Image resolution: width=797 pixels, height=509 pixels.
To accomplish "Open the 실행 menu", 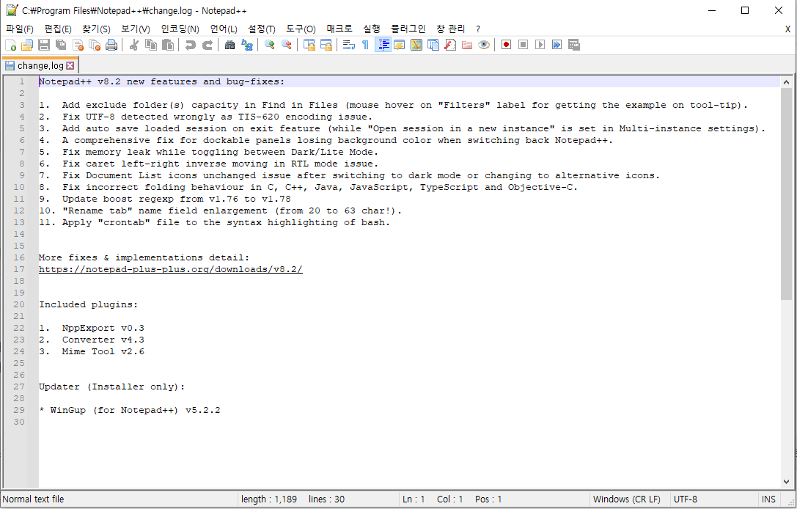I will point(372,29).
